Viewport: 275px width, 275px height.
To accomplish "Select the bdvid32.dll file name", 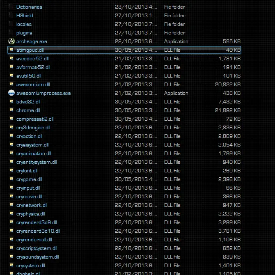I will coord(28,102).
